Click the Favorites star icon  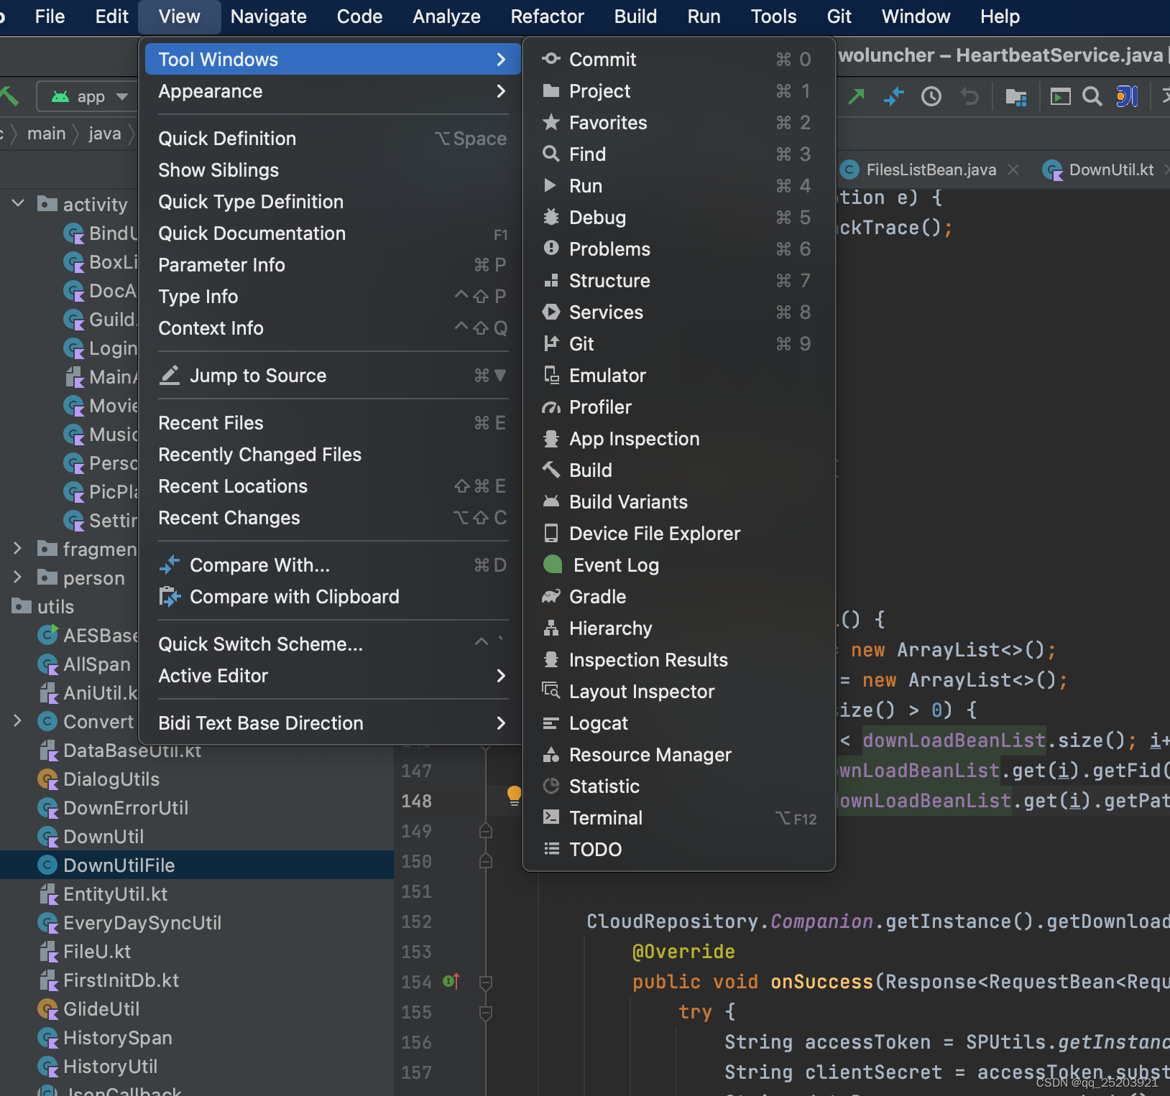(x=551, y=123)
